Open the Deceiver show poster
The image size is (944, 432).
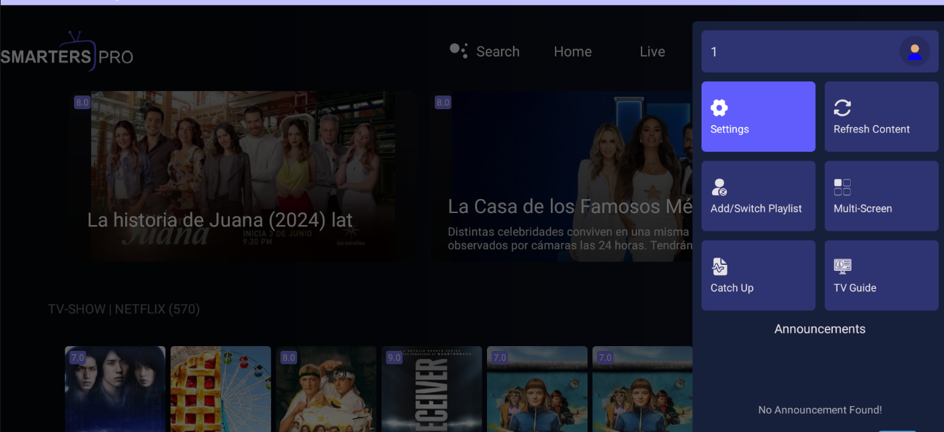(431, 389)
